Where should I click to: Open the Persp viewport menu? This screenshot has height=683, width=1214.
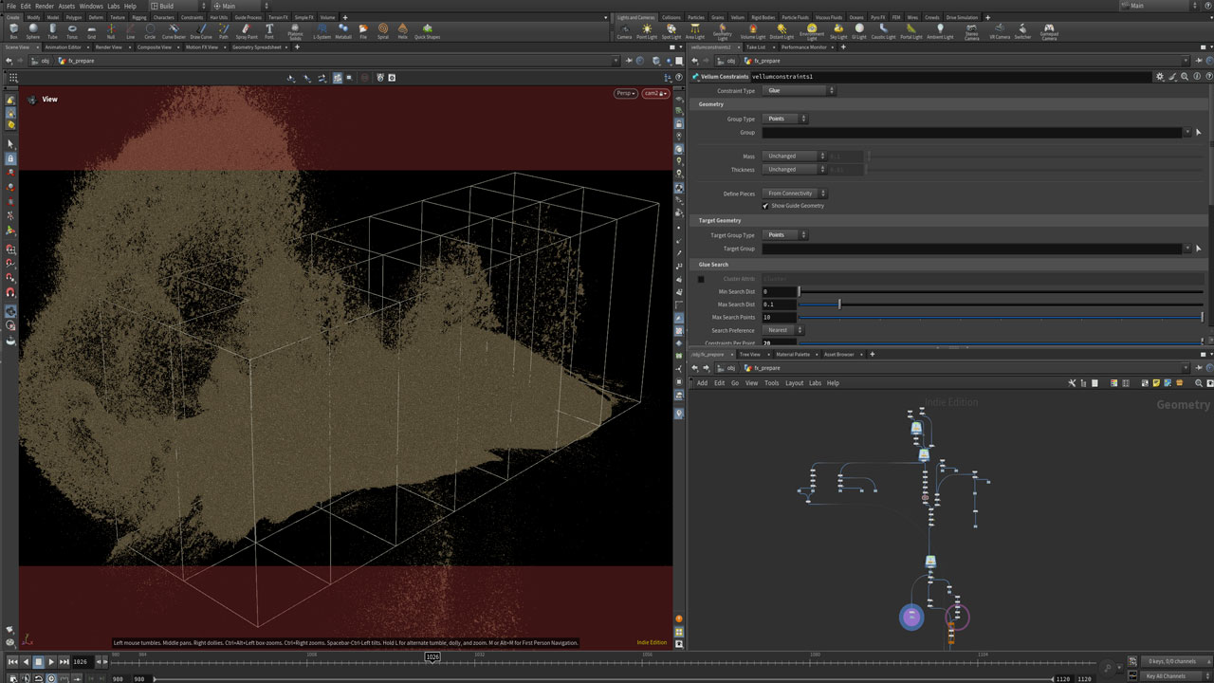(x=625, y=93)
